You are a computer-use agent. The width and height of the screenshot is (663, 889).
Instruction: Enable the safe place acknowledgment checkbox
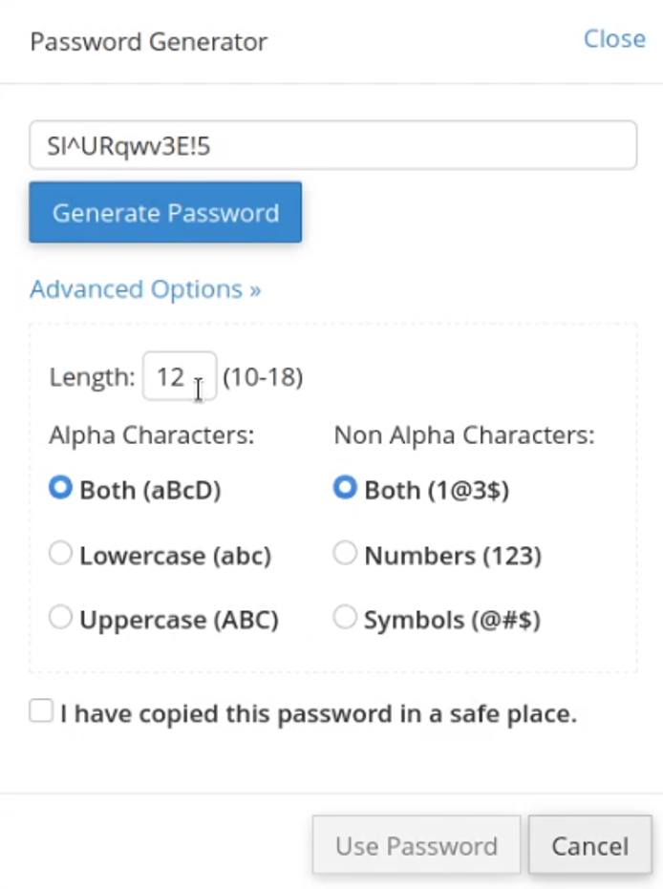pos(40,709)
